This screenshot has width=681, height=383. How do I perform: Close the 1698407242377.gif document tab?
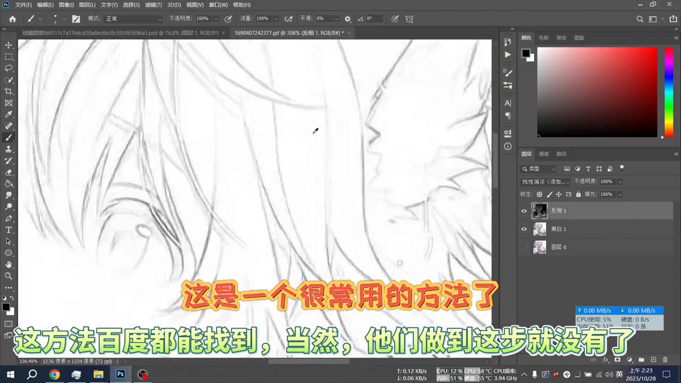point(349,33)
